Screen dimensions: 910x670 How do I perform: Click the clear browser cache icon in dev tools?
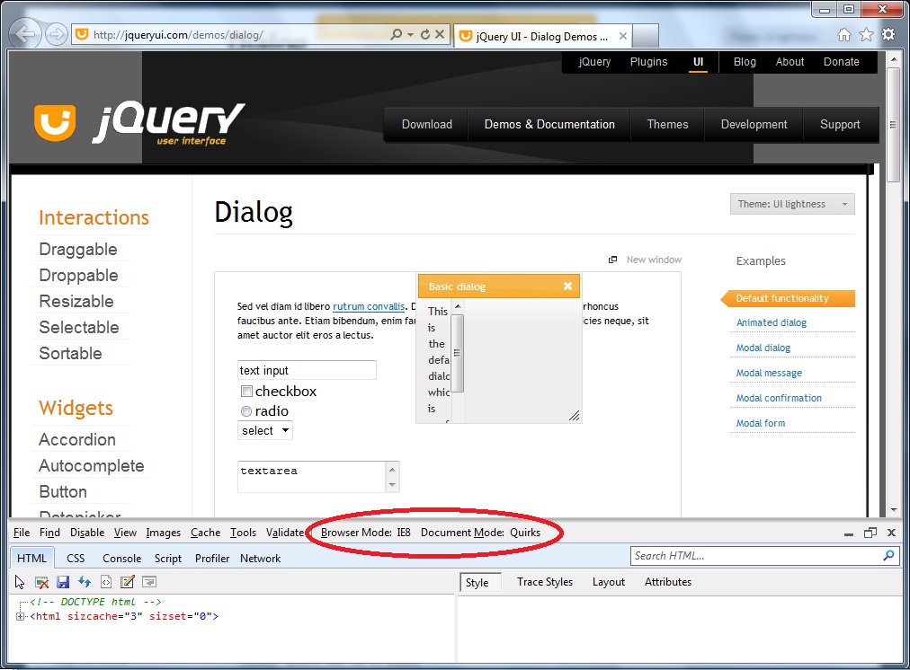pos(41,582)
